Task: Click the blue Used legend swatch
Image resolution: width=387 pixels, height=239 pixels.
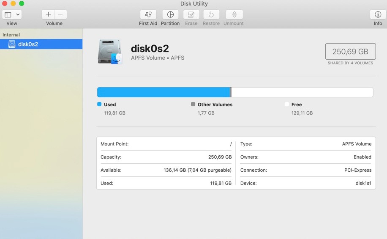Action: [99, 104]
